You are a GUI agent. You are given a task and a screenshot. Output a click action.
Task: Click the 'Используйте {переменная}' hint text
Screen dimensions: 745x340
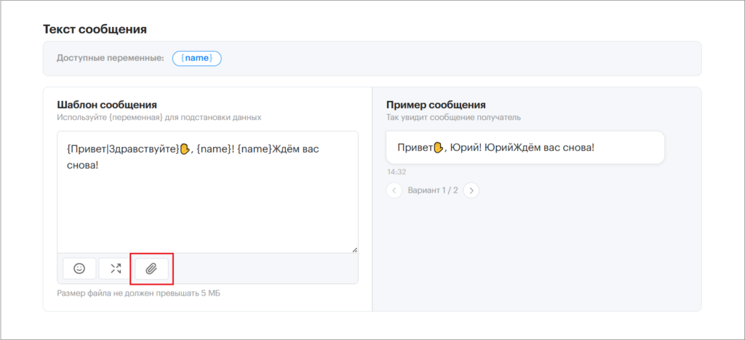pyautogui.click(x=159, y=117)
